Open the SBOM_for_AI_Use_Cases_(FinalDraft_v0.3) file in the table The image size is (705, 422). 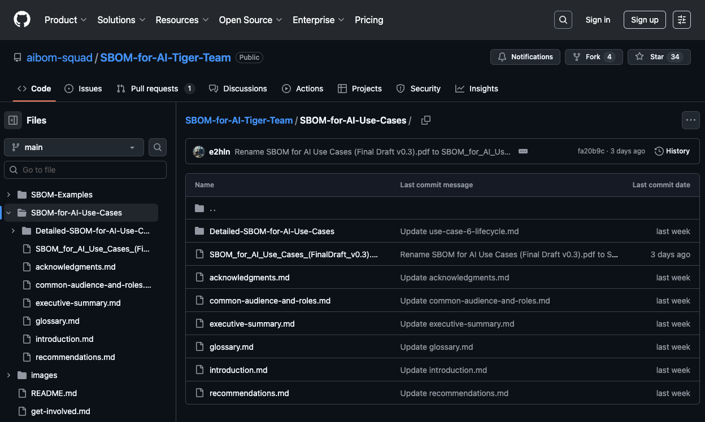point(294,254)
